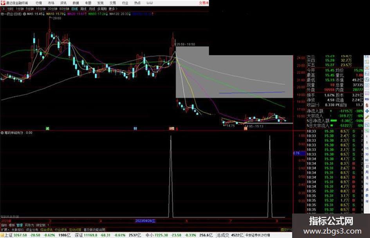
Task: Open the 发现 menu
Action: click(x=100, y=3)
